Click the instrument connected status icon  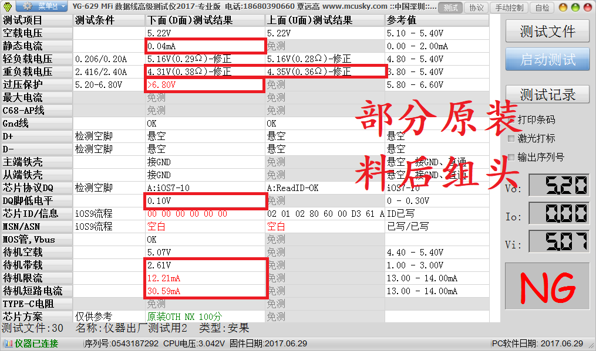(8, 343)
